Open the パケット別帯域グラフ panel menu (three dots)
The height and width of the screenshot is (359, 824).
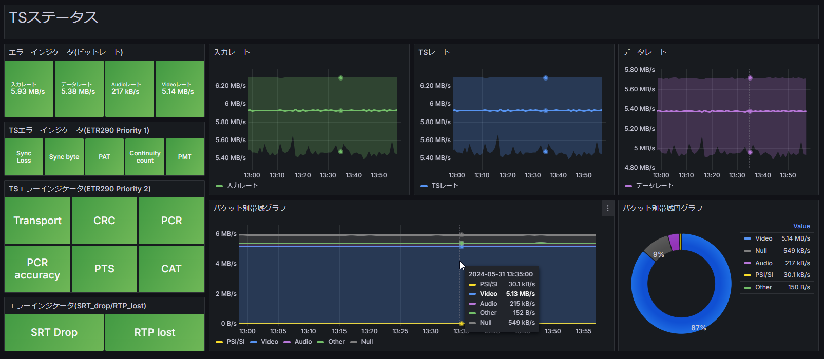click(x=607, y=208)
